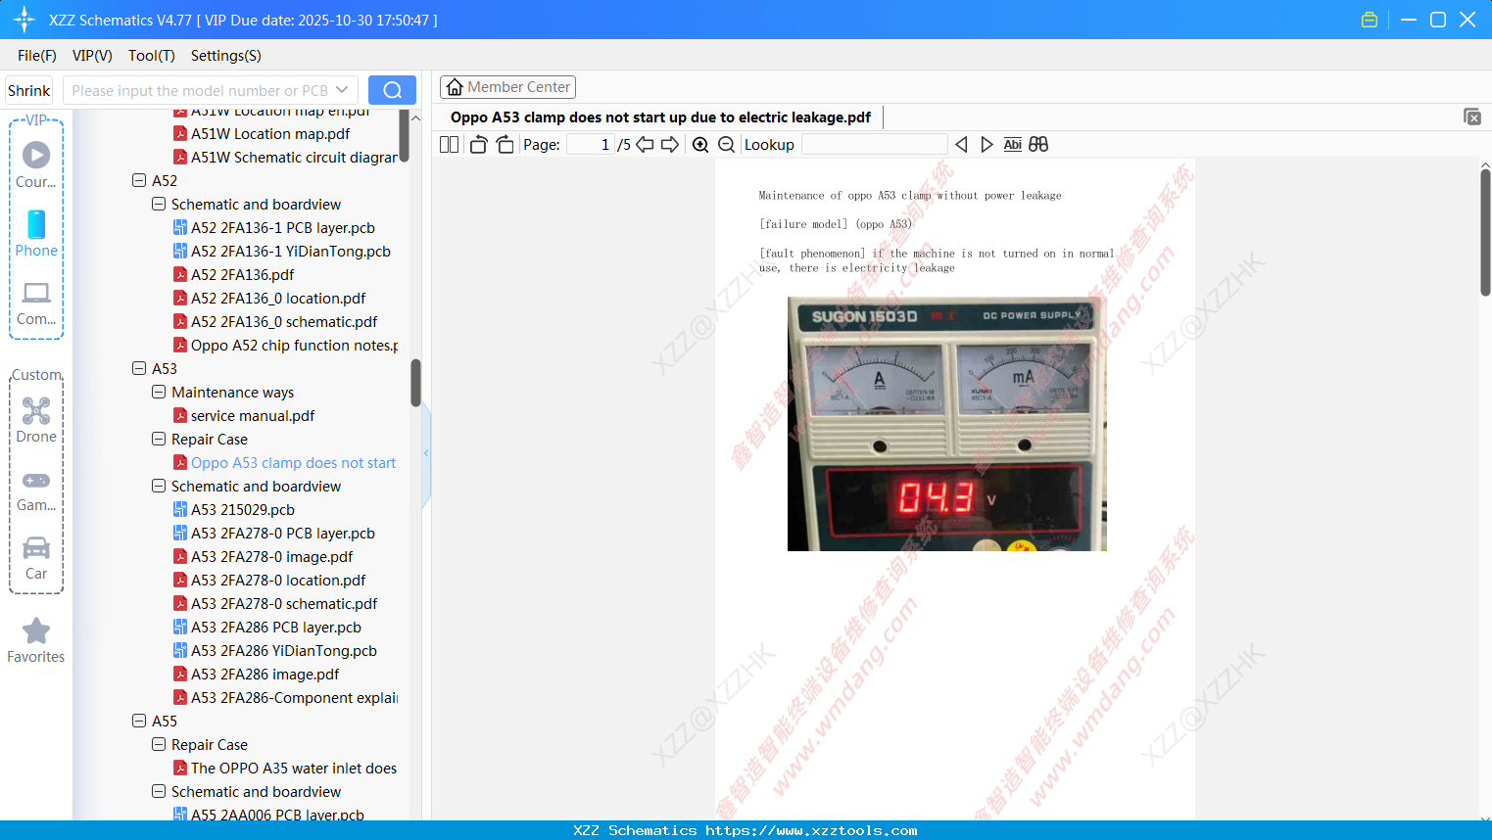Click the page number input field

pos(591,145)
